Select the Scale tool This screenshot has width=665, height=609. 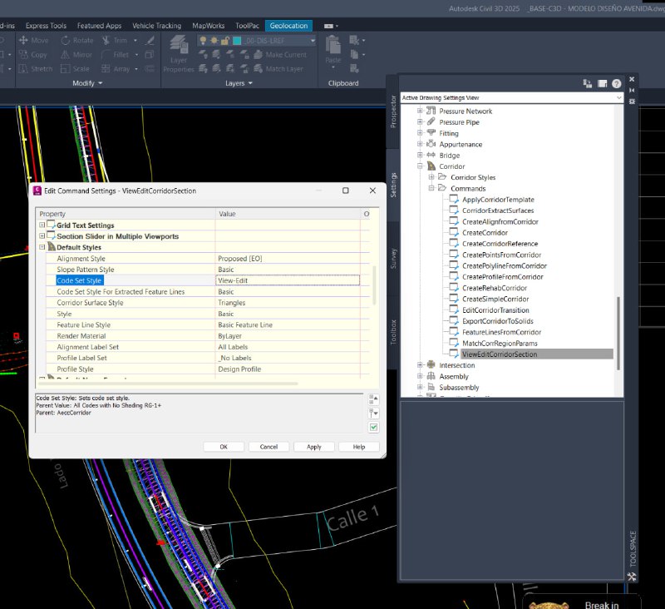[75, 69]
